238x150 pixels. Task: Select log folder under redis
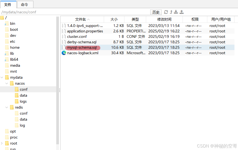click(x=22, y=125)
